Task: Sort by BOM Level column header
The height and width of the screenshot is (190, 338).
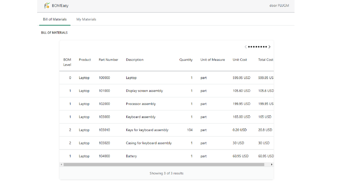Action: point(67,62)
